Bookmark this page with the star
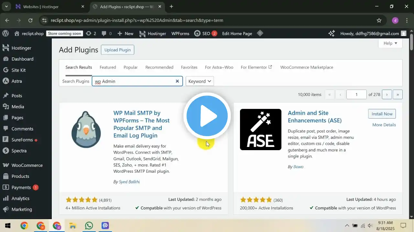This screenshot has width=414, height=232. tap(379, 20)
